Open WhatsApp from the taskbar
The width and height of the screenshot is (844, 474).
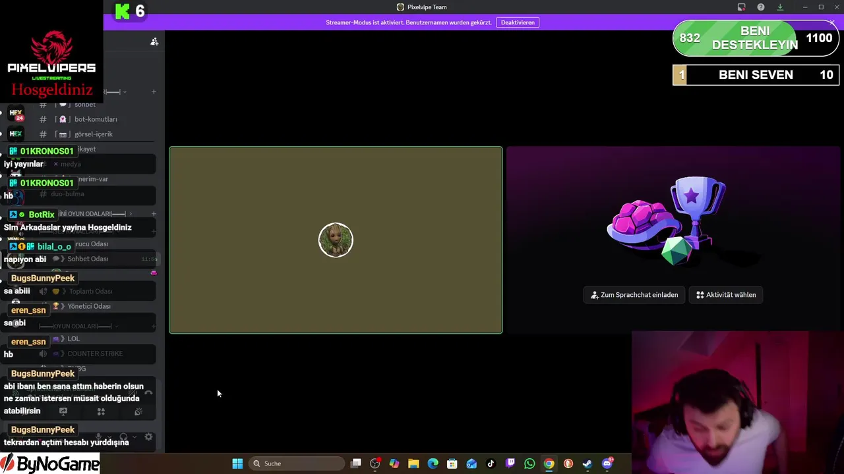pos(529,463)
